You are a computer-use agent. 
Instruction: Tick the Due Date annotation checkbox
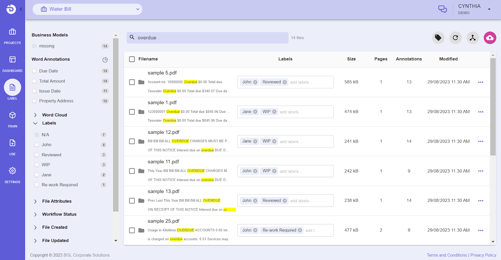coord(34,71)
